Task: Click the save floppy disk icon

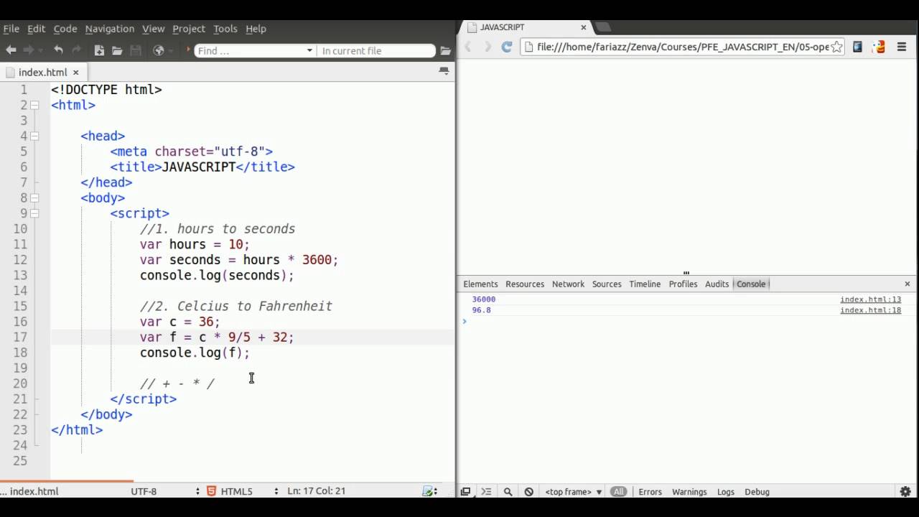Action: click(x=134, y=50)
